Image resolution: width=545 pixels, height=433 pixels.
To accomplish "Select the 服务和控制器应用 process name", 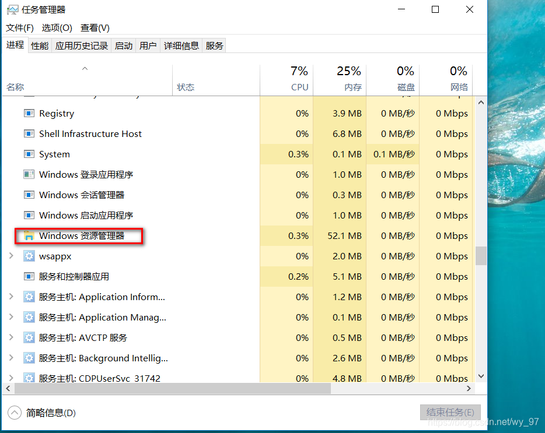I will [x=74, y=276].
